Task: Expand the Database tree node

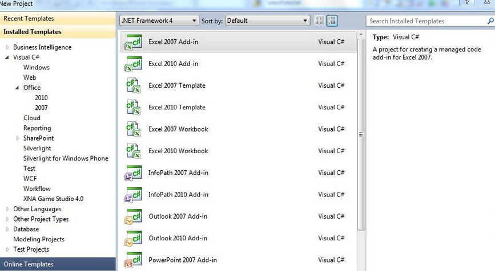Action: pyautogui.click(x=7, y=229)
